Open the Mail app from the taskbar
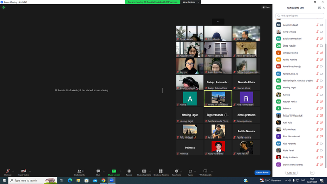327x184 pixels. pos(95,180)
